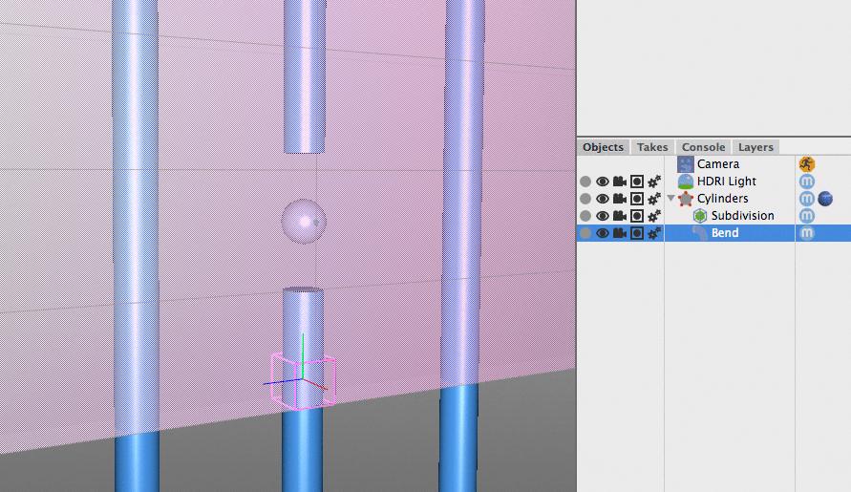851x492 pixels.
Task: Click the pink Bend deformer bounding box
Action: tap(303, 380)
